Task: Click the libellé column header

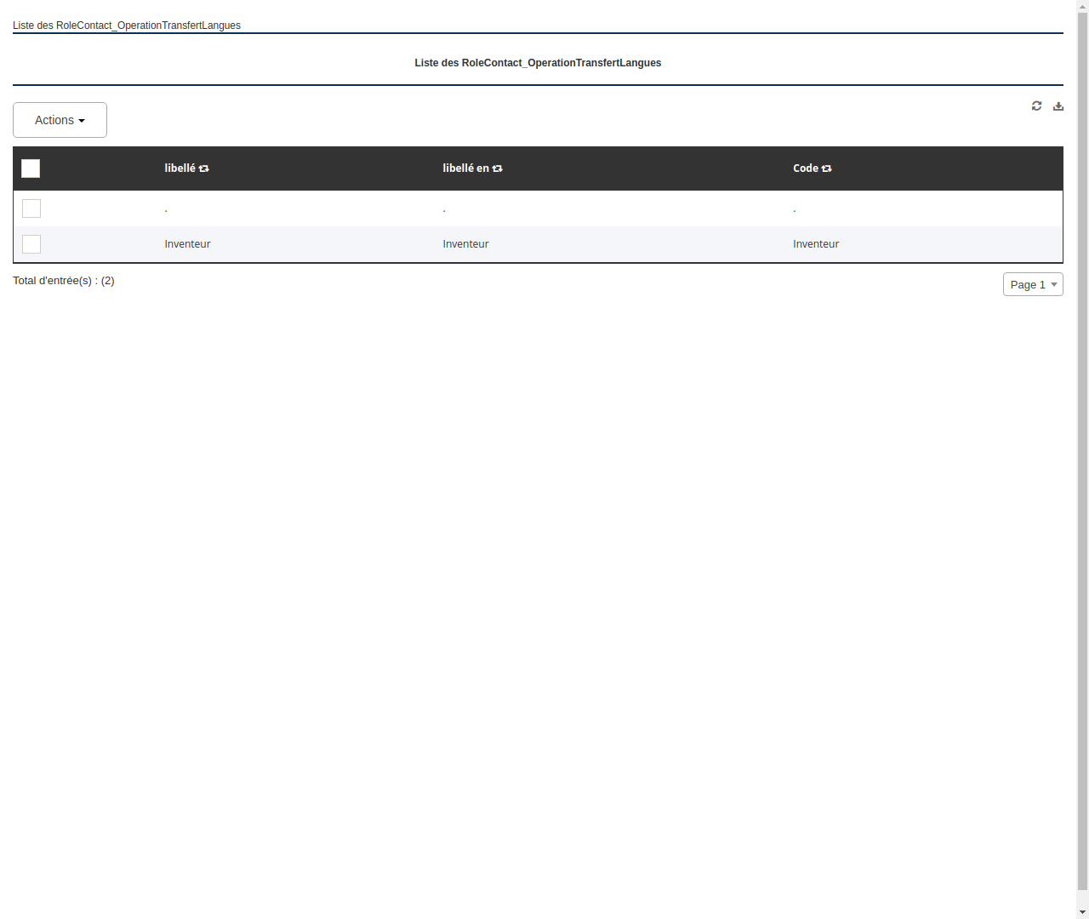Action: [181, 168]
